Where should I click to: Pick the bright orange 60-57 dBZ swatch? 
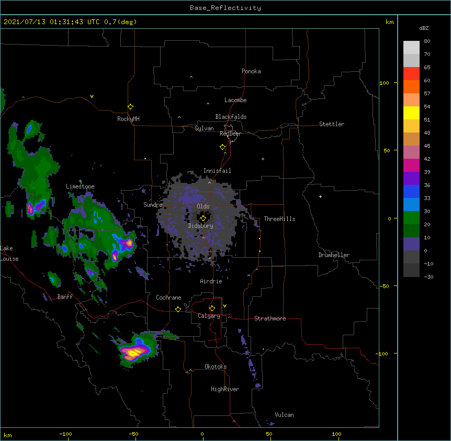(x=411, y=86)
